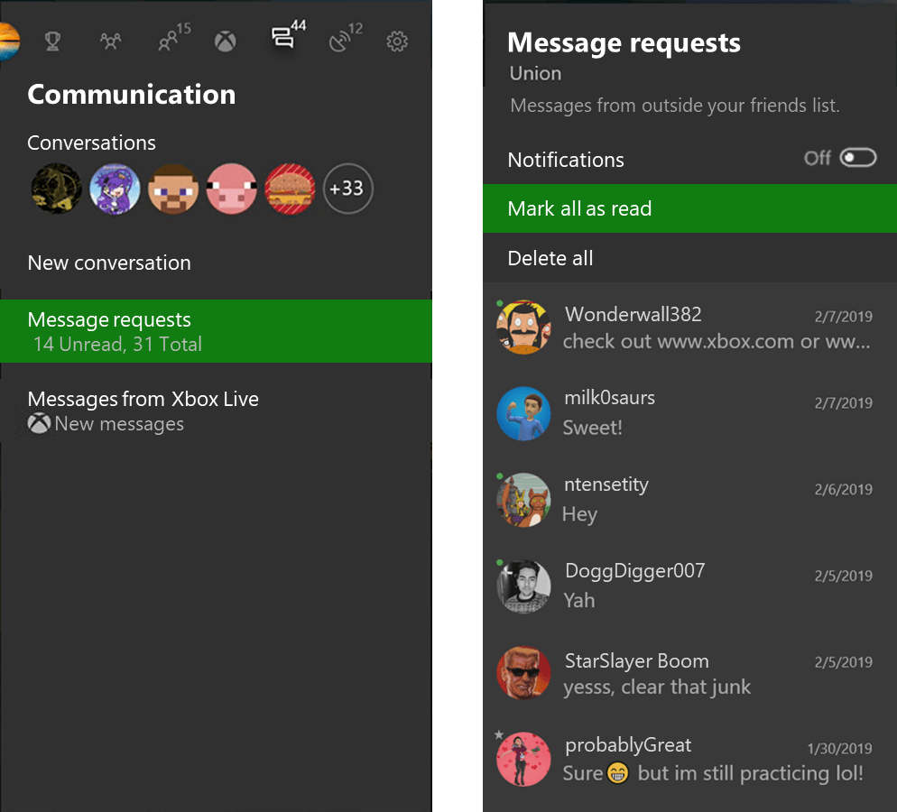Select DoggDigger007's black-and-white avatar
The image size is (897, 812).
click(523, 586)
